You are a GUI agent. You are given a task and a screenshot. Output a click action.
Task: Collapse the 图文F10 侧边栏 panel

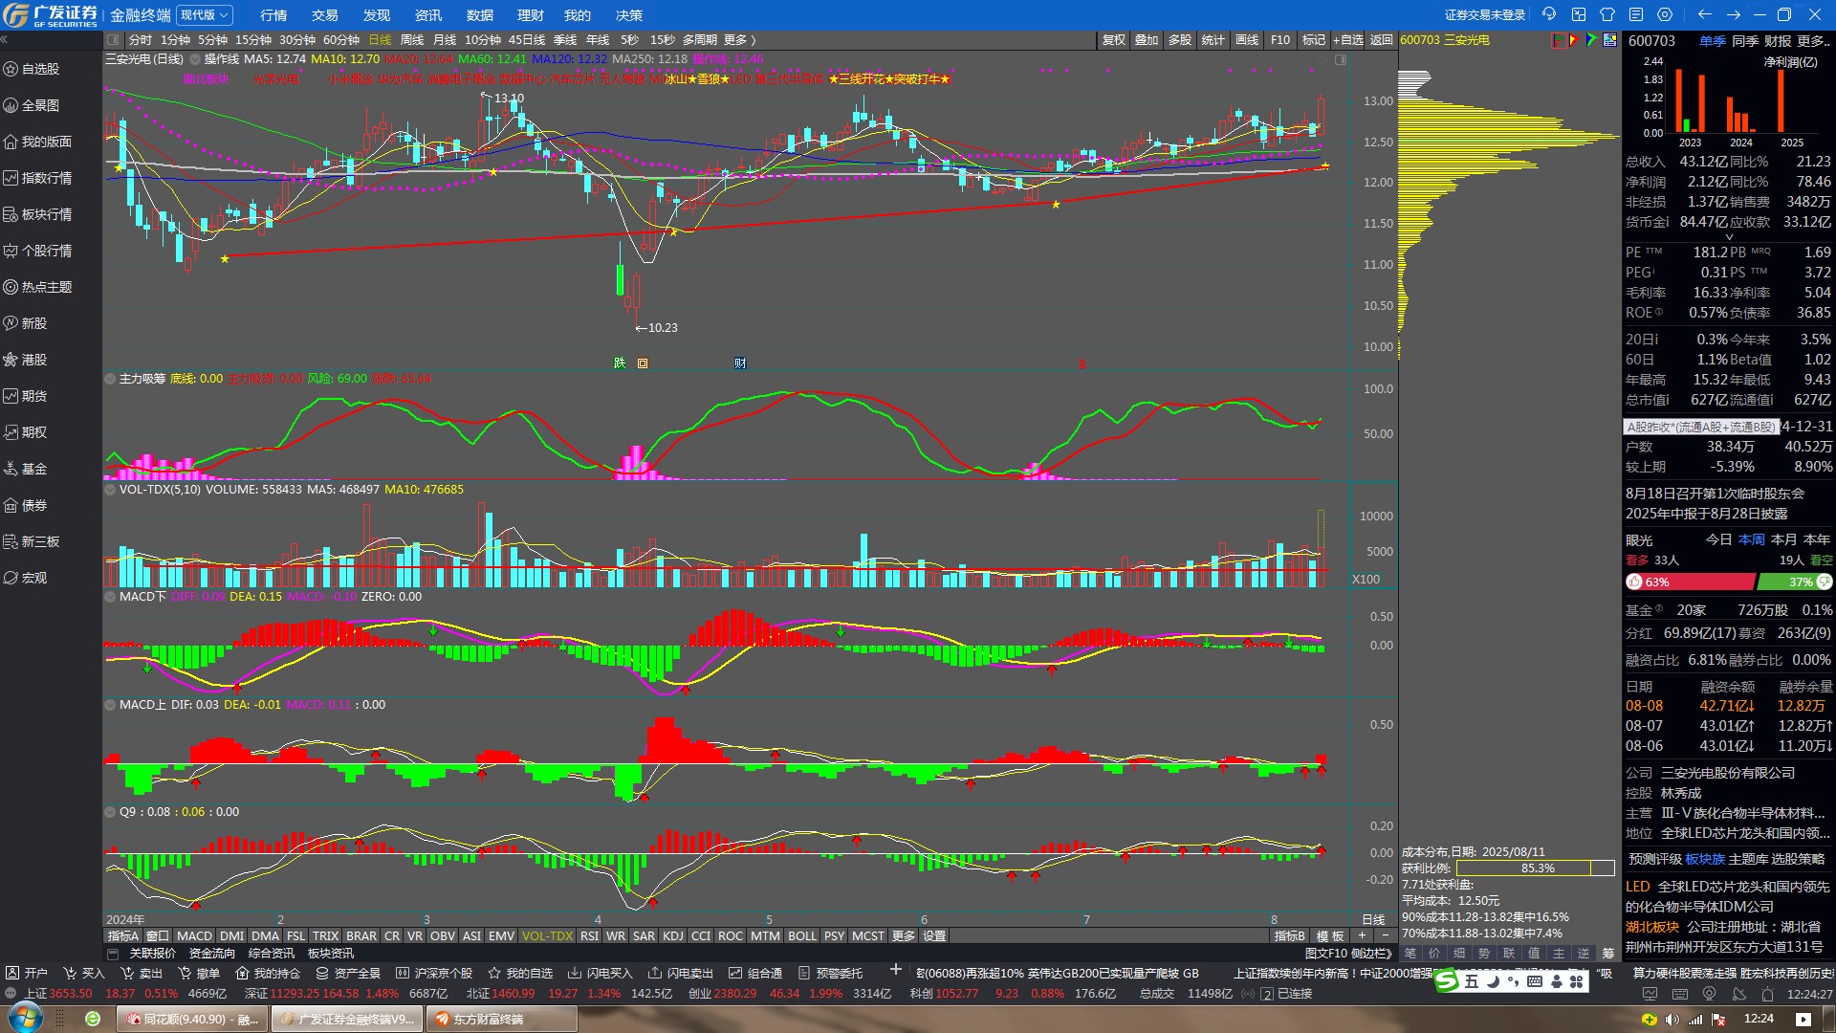point(1348,954)
